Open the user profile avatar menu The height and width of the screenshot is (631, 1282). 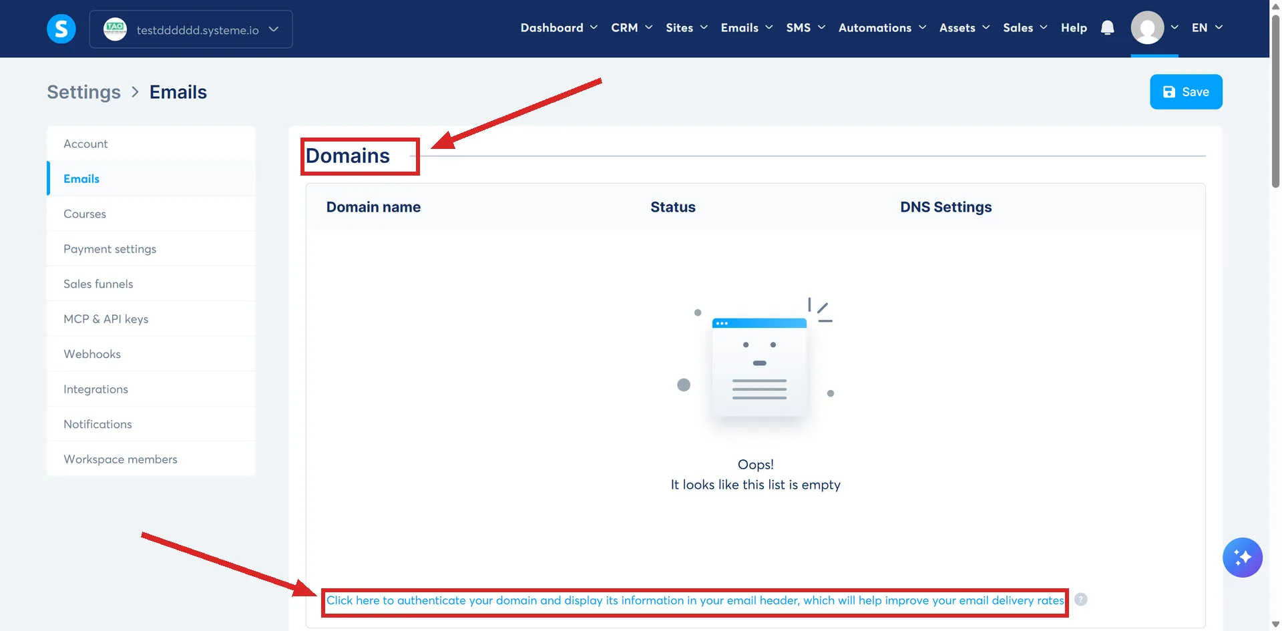[x=1147, y=27]
